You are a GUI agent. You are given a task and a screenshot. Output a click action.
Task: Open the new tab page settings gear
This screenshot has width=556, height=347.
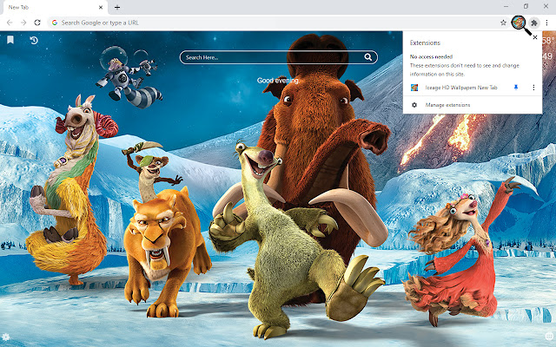click(x=6, y=337)
